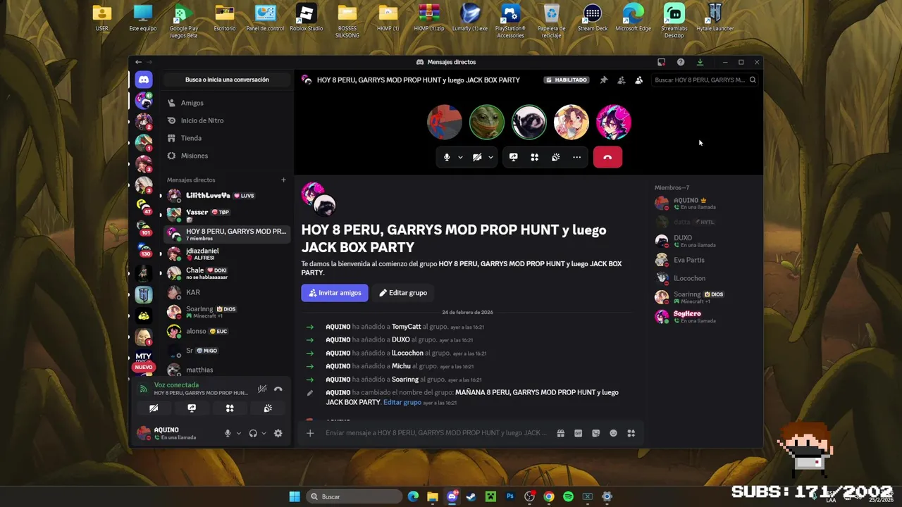Expand Chale conversation arrow

pyautogui.click(x=160, y=273)
